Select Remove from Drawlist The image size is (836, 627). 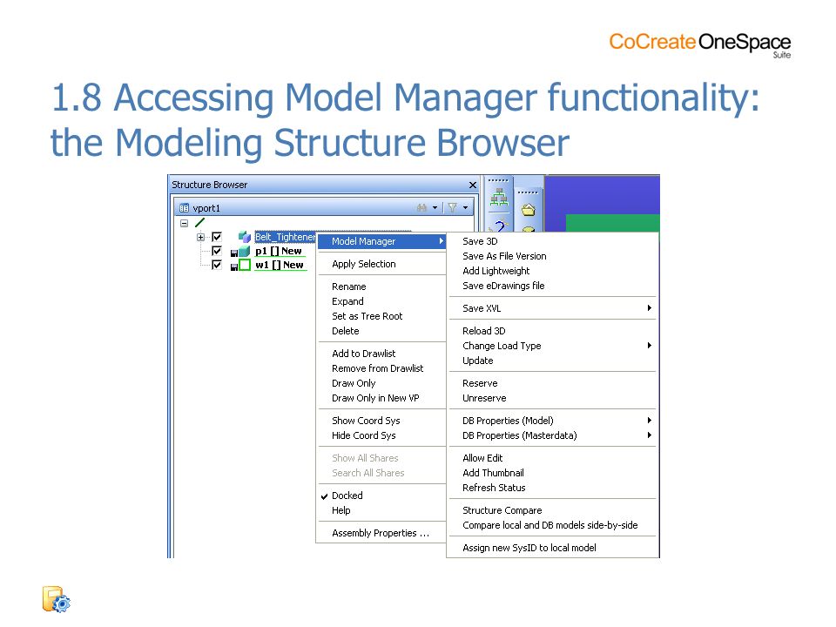381,368
